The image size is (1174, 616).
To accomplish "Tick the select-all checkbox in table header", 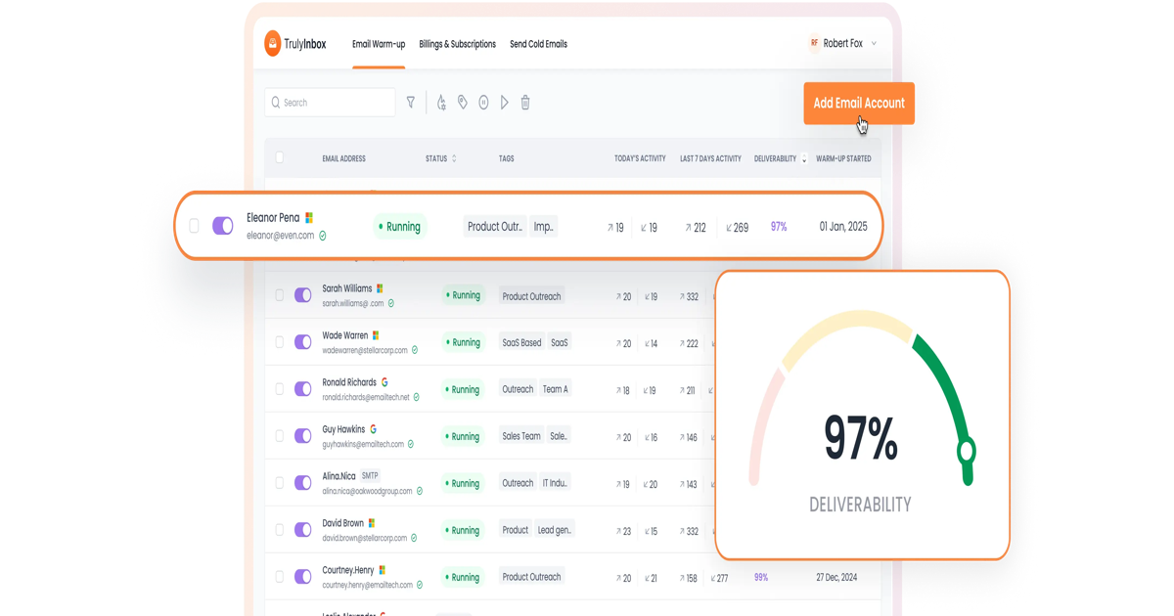I will pyautogui.click(x=280, y=157).
